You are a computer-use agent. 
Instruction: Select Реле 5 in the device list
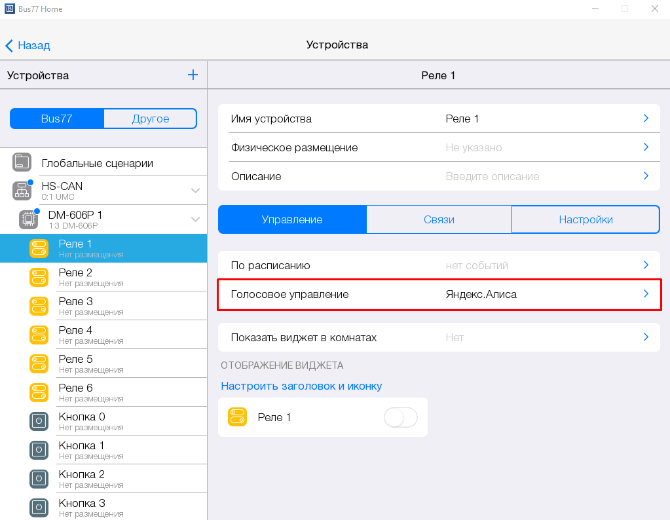pos(76,363)
